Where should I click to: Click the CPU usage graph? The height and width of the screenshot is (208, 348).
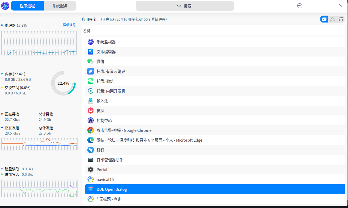coord(39,43)
